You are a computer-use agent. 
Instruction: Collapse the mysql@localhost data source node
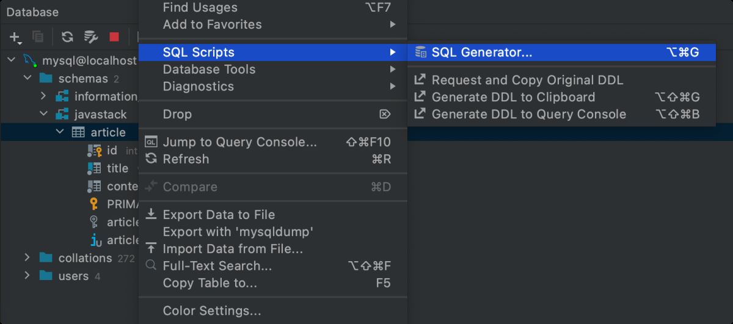tap(12, 60)
